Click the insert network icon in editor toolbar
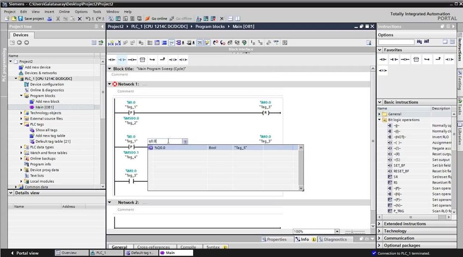 111,43
